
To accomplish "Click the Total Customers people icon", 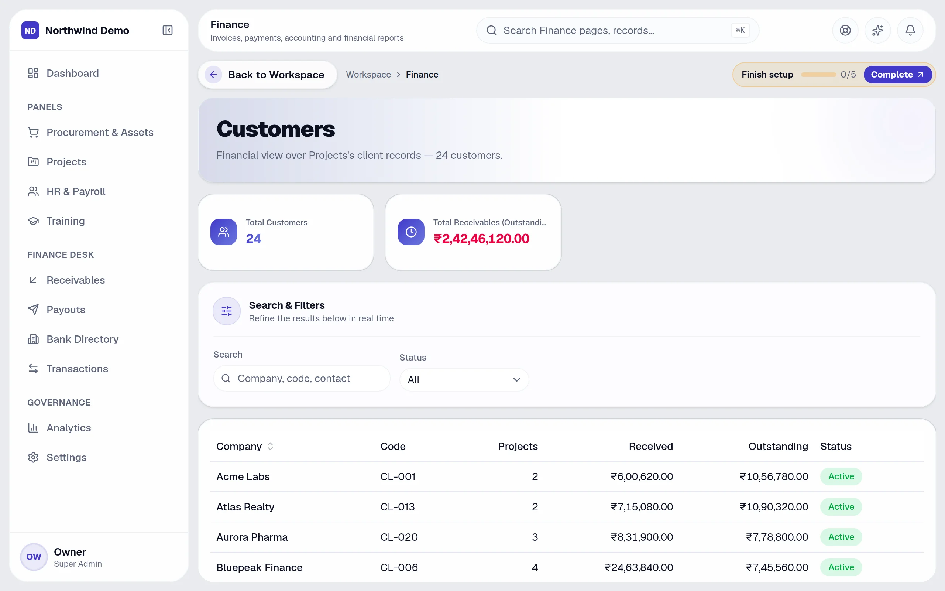I will pos(223,232).
